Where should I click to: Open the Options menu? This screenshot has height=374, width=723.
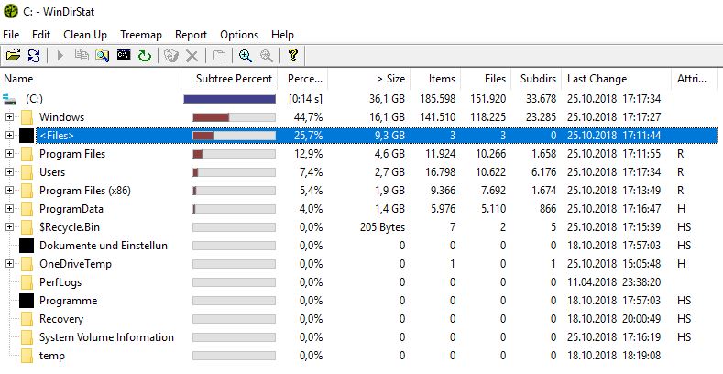tap(239, 35)
